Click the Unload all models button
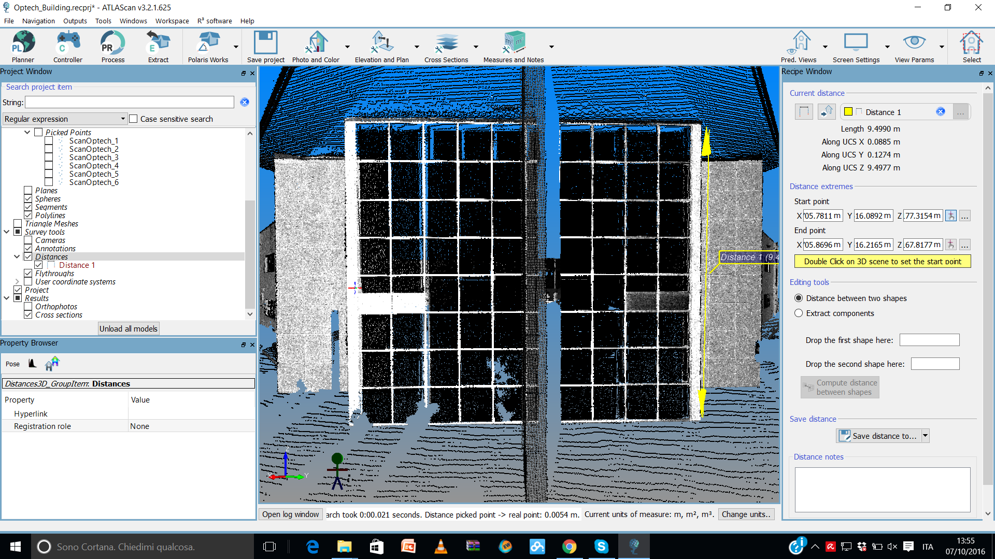 click(x=128, y=329)
